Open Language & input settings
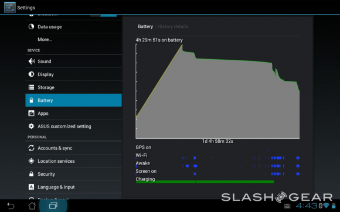Viewport: 340px width, 212px height. [73, 187]
